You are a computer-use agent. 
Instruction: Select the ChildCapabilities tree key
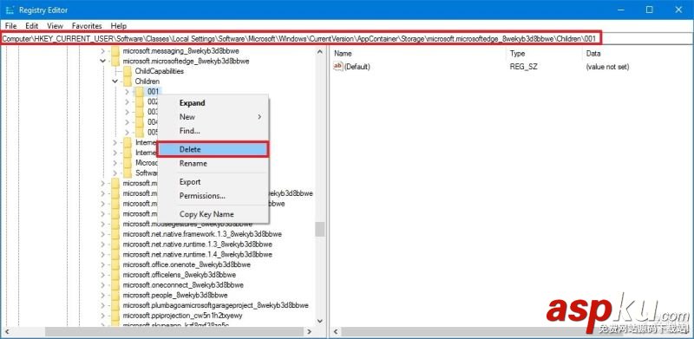tap(160, 71)
